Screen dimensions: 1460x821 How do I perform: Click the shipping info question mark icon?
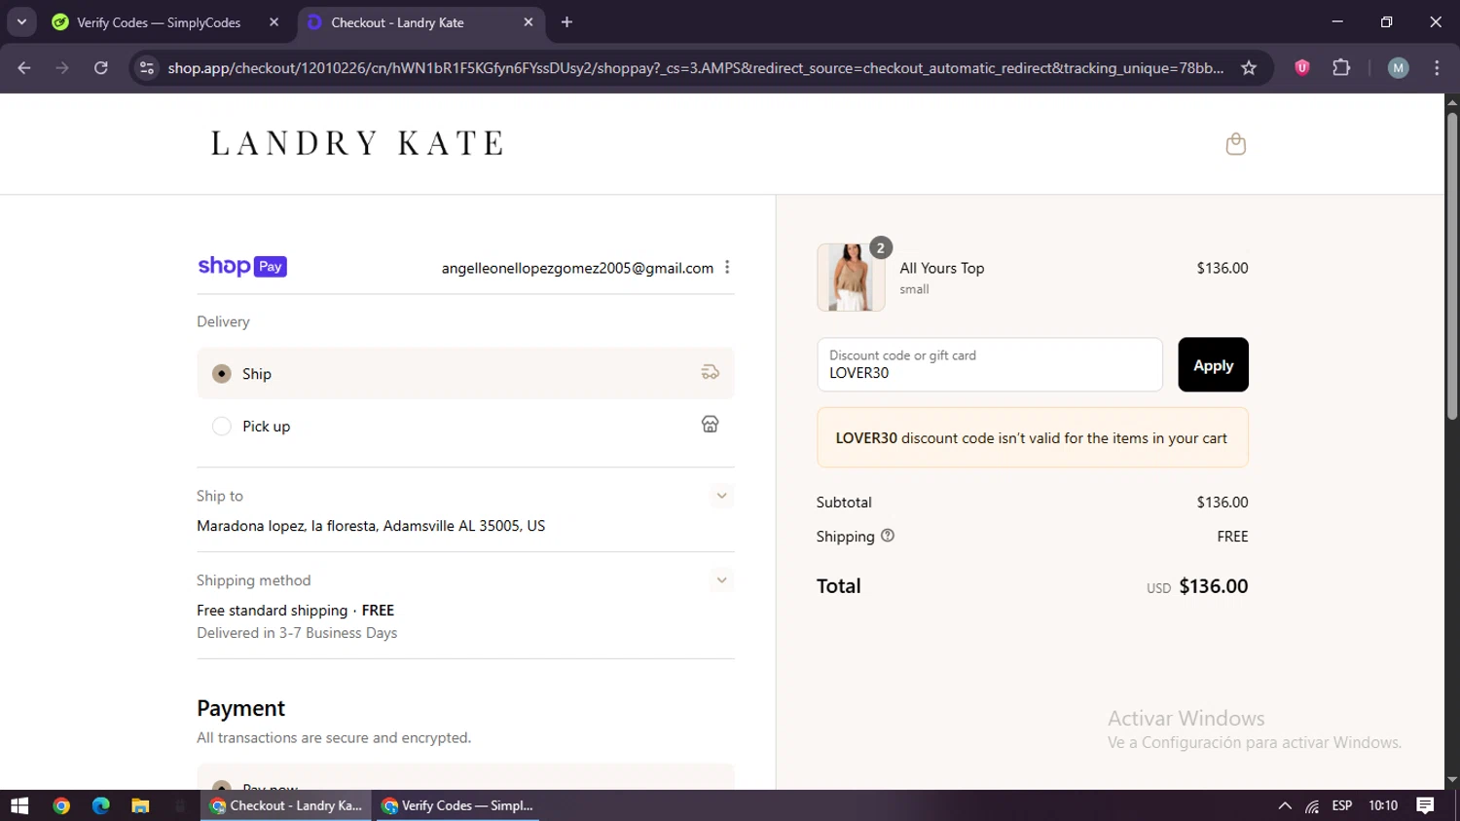click(x=888, y=536)
